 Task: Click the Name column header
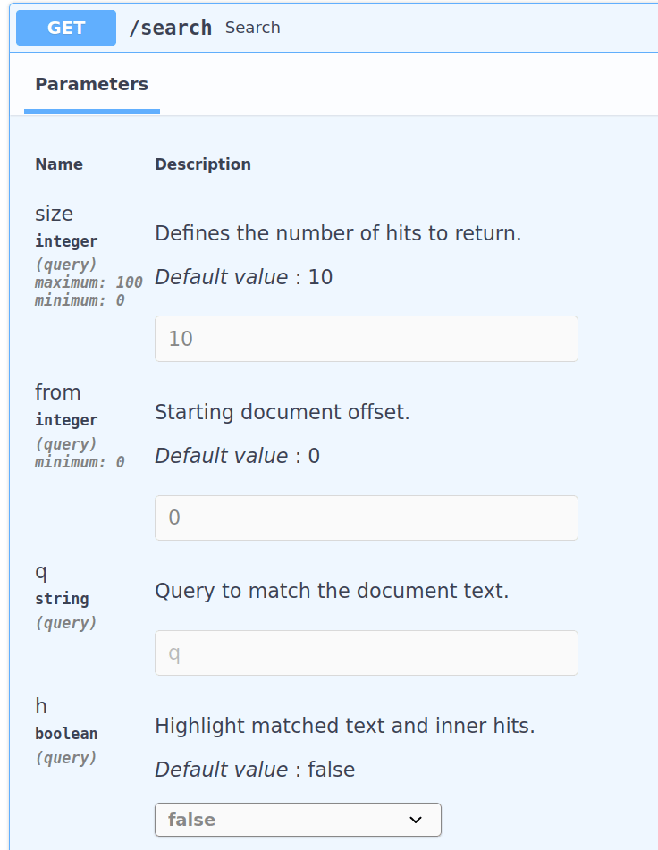(59, 164)
